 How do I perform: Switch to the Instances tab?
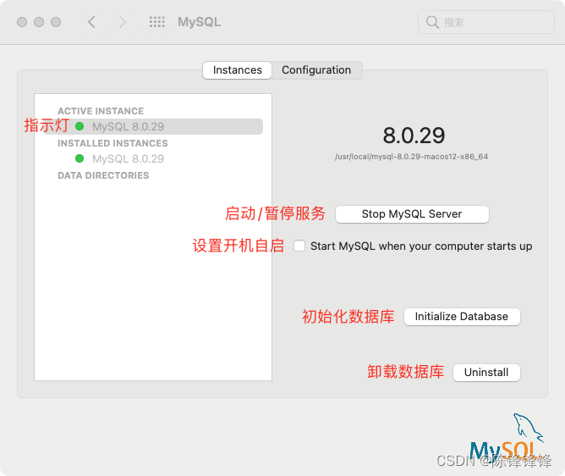(237, 70)
